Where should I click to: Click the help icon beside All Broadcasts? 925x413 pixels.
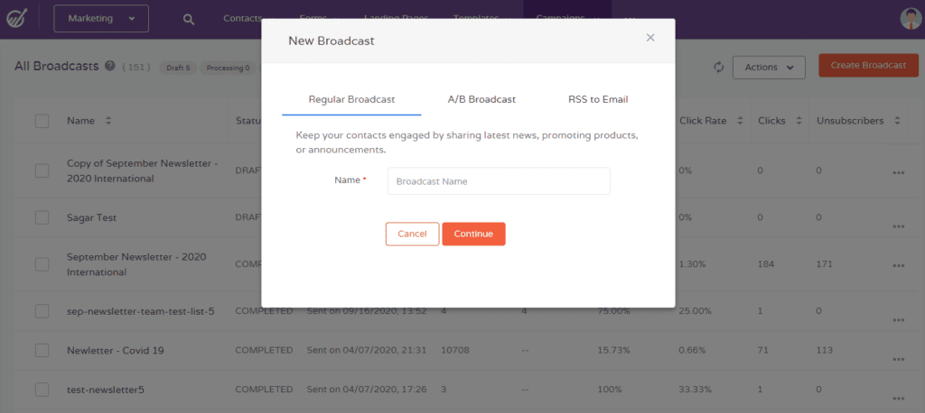[x=110, y=66]
